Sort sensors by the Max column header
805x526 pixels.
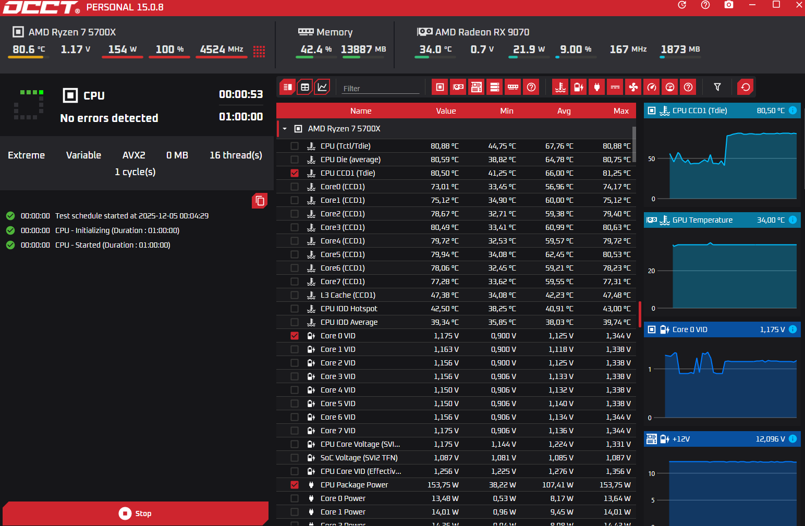point(621,111)
